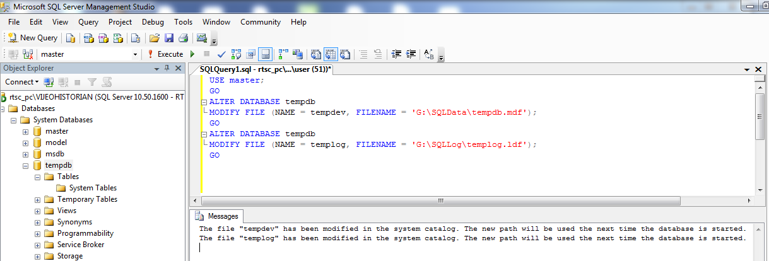Open a new Database Engine Query
769x261 pixels.
point(71,38)
